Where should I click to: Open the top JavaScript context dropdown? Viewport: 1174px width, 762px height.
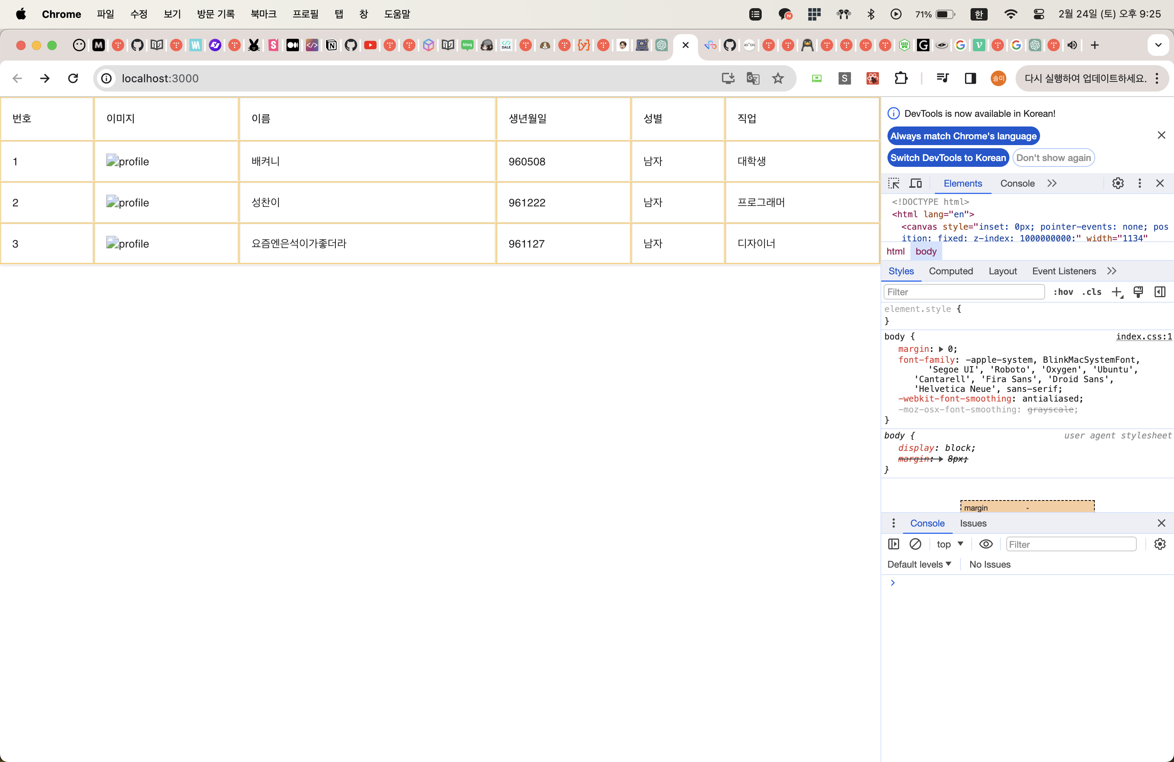tap(950, 544)
